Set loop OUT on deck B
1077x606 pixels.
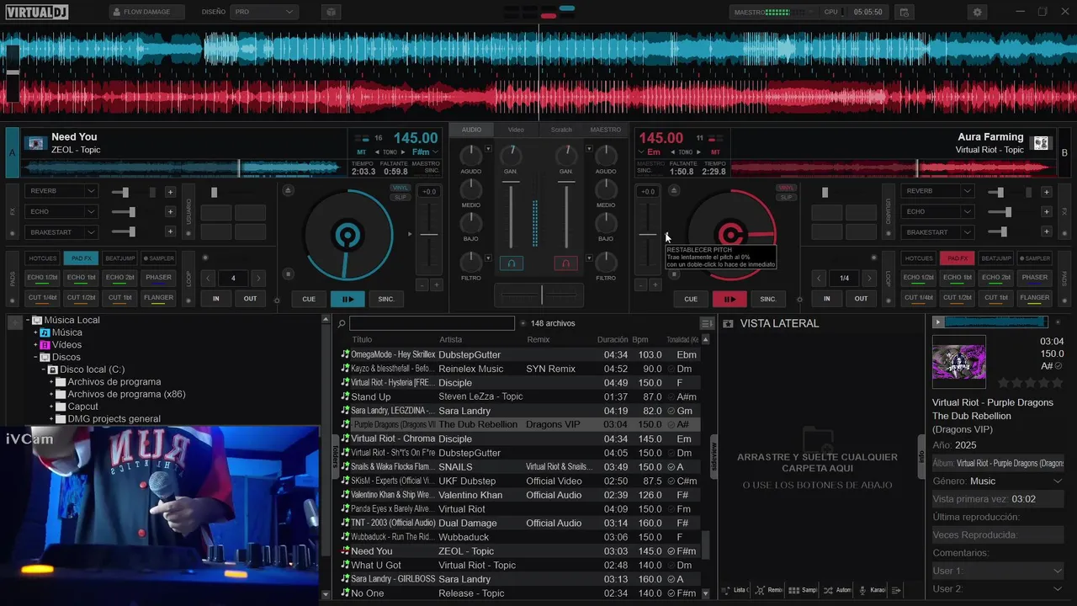[861, 299]
